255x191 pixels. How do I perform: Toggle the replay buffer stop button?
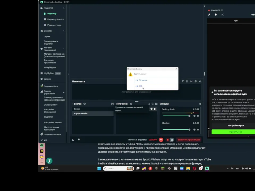click(x=168, y=140)
